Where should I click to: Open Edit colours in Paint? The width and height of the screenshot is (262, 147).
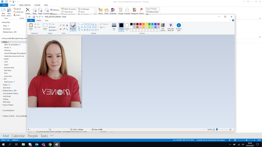tap(163, 27)
